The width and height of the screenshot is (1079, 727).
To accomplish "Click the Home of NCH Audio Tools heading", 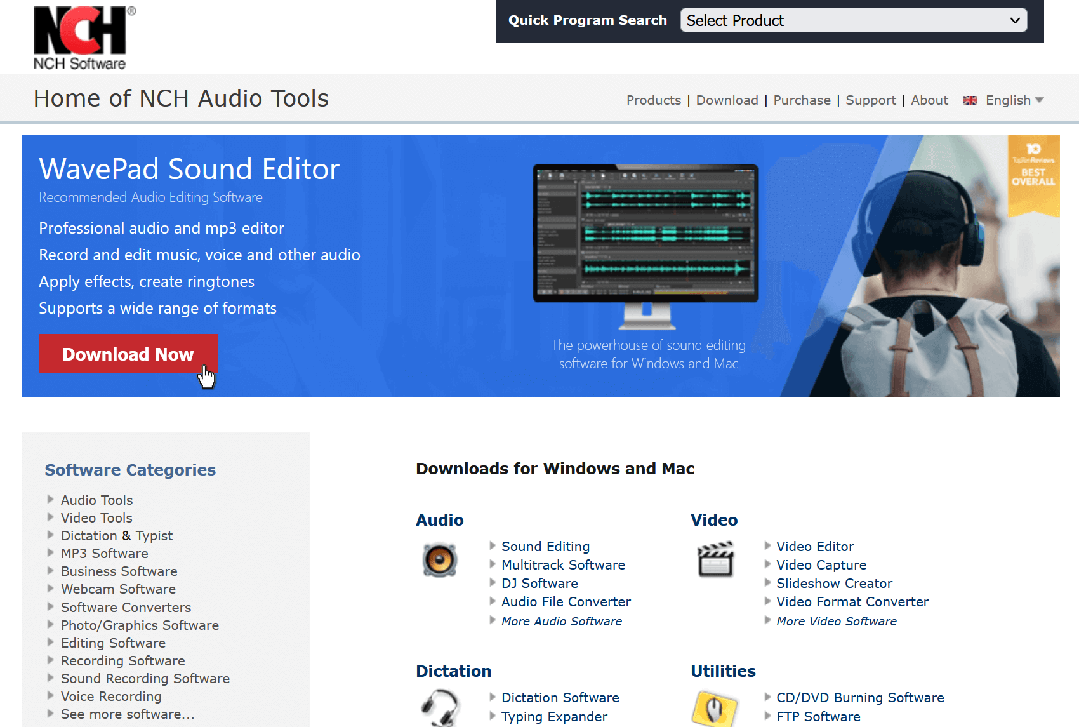I will [182, 98].
